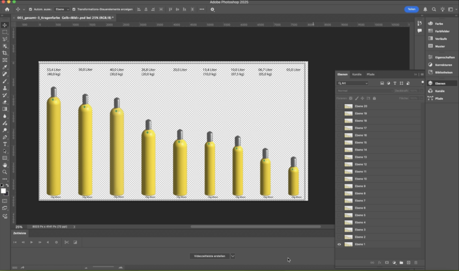Switch to the Kanäle tab
Viewport: 459px width, 271px height.
click(357, 74)
